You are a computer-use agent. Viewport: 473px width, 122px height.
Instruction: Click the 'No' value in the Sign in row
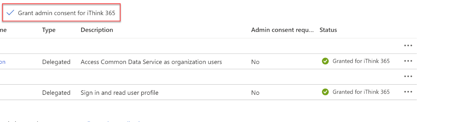[255, 93]
